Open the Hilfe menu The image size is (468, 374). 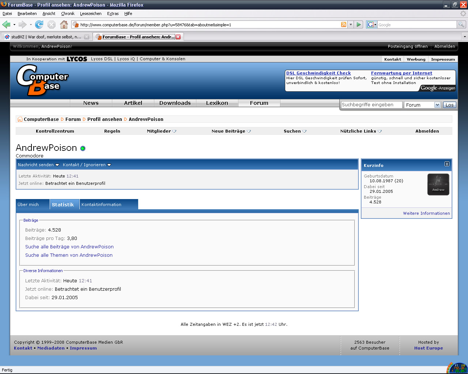coord(128,14)
